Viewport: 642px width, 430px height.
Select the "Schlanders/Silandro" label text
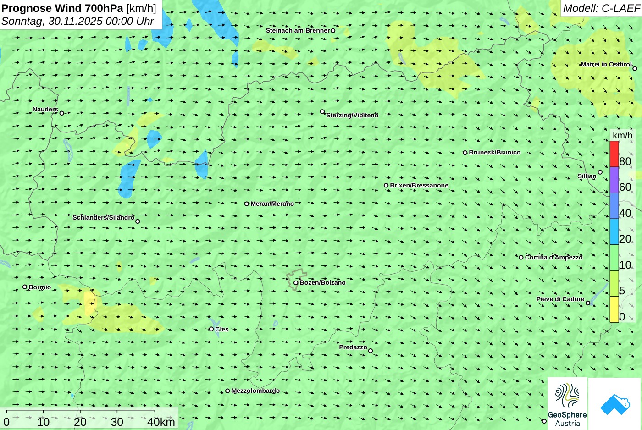(104, 217)
